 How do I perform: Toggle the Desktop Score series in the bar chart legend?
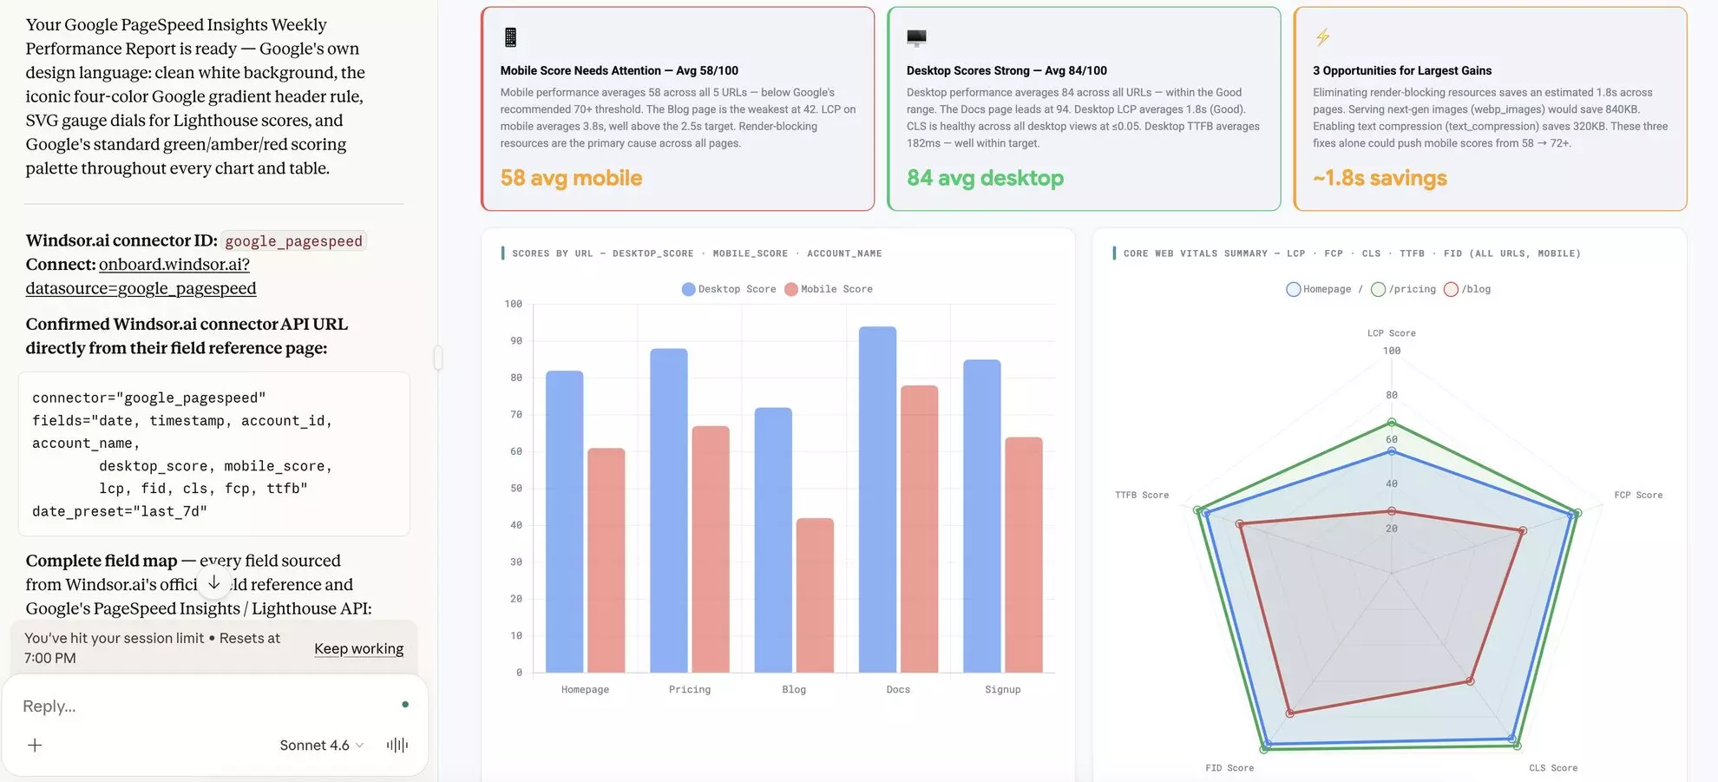(x=729, y=289)
